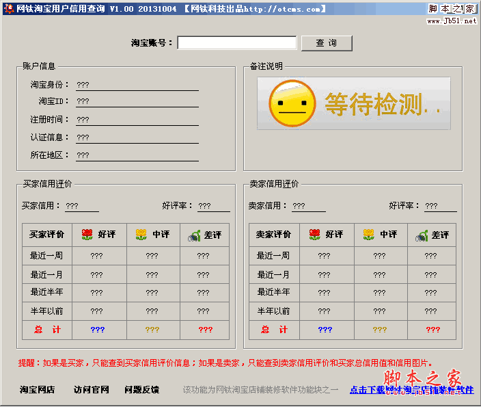
Task: Click buyer table red 总计 label
Action: pos(47,330)
